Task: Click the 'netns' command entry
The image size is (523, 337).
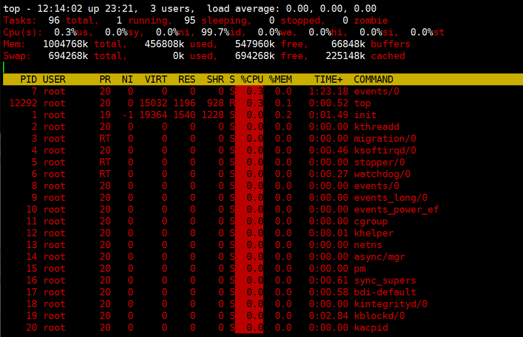Action: pyautogui.click(x=368, y=245)
